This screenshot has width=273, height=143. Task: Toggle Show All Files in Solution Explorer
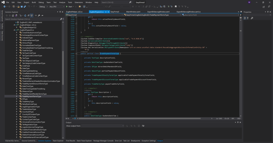click(x=31, y=15)
